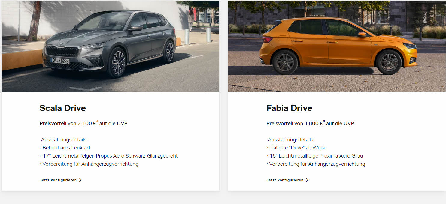Select the Beheizbares Lenkrad list item
Image resolution: width=446 pixels, height=204 pixels.
[x=65, y=148]
